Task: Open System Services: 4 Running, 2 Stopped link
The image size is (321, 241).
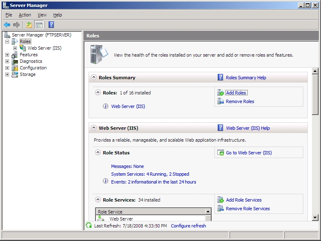Action: (150, 174)
